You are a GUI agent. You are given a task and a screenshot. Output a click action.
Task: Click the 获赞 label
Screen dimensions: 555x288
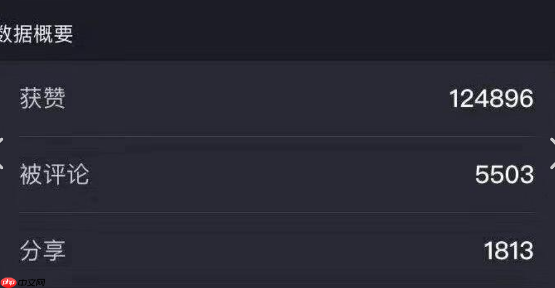click(43, 99)
